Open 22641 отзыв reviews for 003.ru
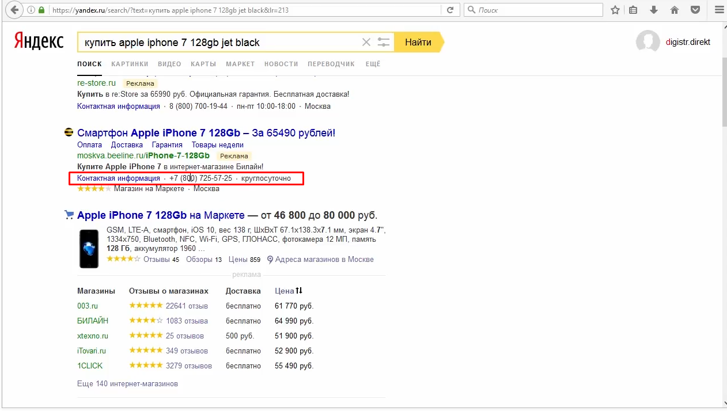727x411 pixels. point(187,306)
